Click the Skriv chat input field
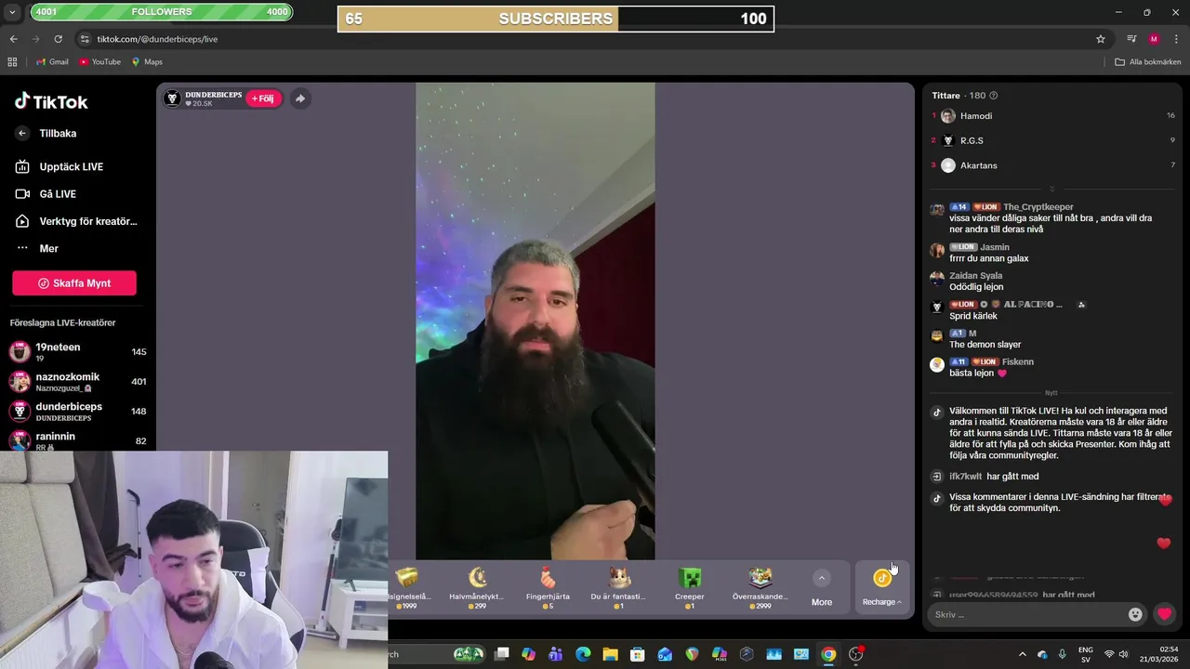1190x669 pixels. coord(1028,614)
